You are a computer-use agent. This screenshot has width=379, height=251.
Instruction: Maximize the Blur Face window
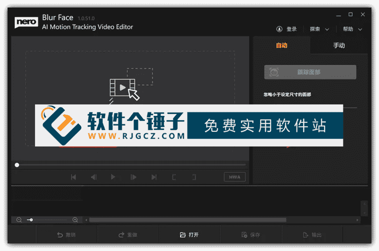coord(351,15)
